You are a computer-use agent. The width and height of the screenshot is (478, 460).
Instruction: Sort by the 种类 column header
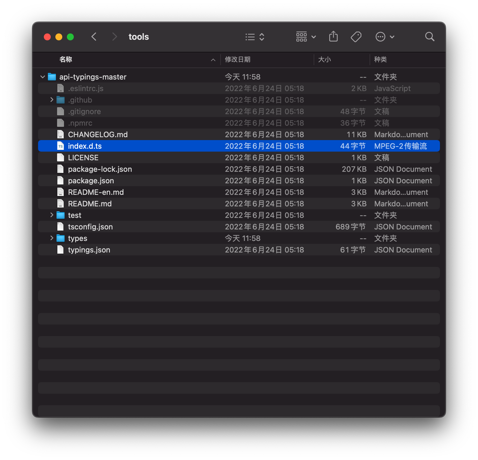(380, 60)
